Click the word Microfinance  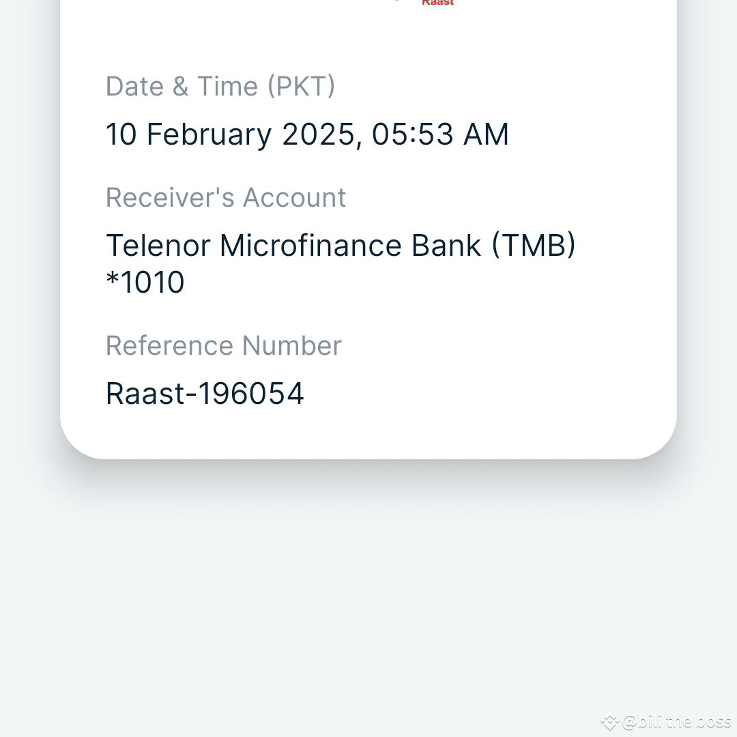pyautogui.click(x=310, y=246)
